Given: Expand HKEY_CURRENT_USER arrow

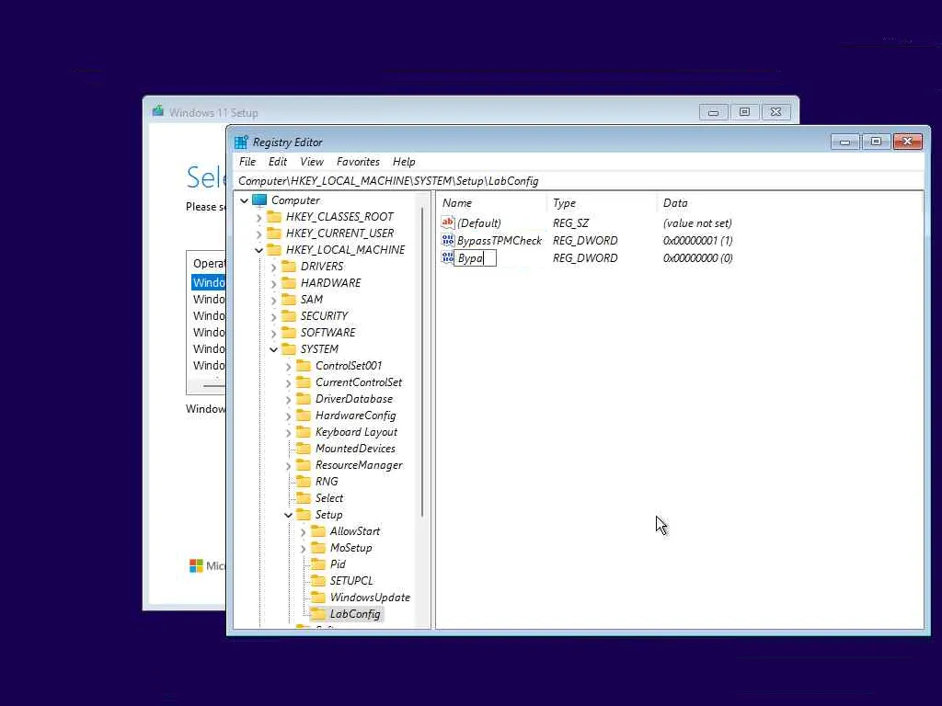Looking at the screenshot, I should (258, 233).
